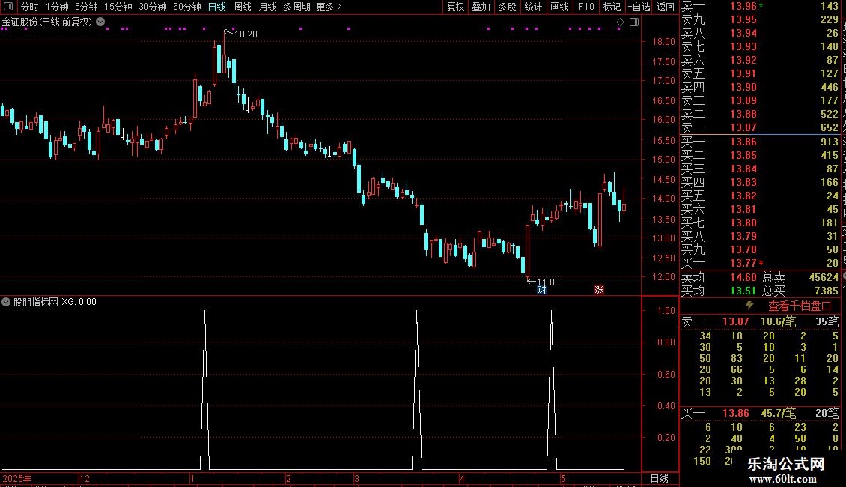This screenshot has width=846, height=487.
Task: Click the 买均 value 13.51
Action: pos(743,291)
